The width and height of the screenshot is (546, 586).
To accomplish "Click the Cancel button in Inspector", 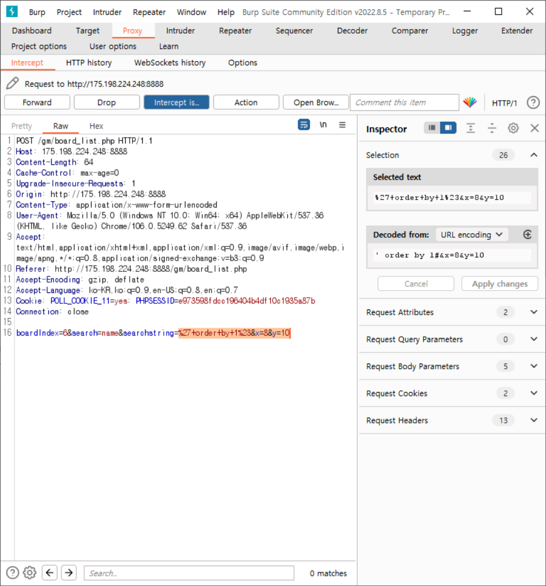I will pos(416,284).
